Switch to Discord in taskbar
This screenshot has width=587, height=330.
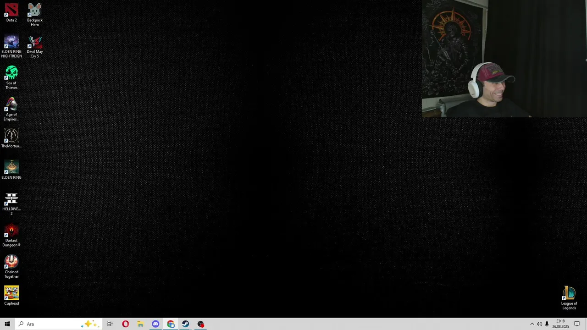[x=155, y=324]
